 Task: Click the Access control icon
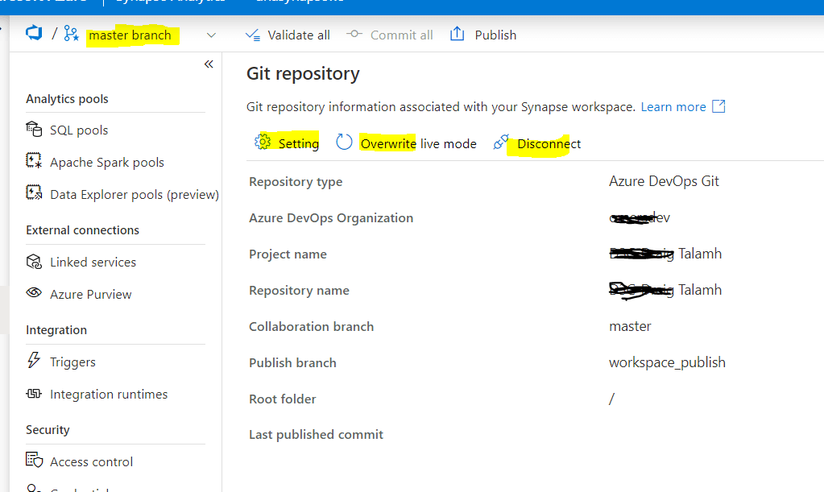pos(34,460)
